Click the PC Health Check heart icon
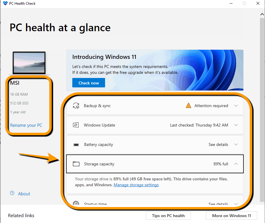265x223 pixels. (5, 3)
